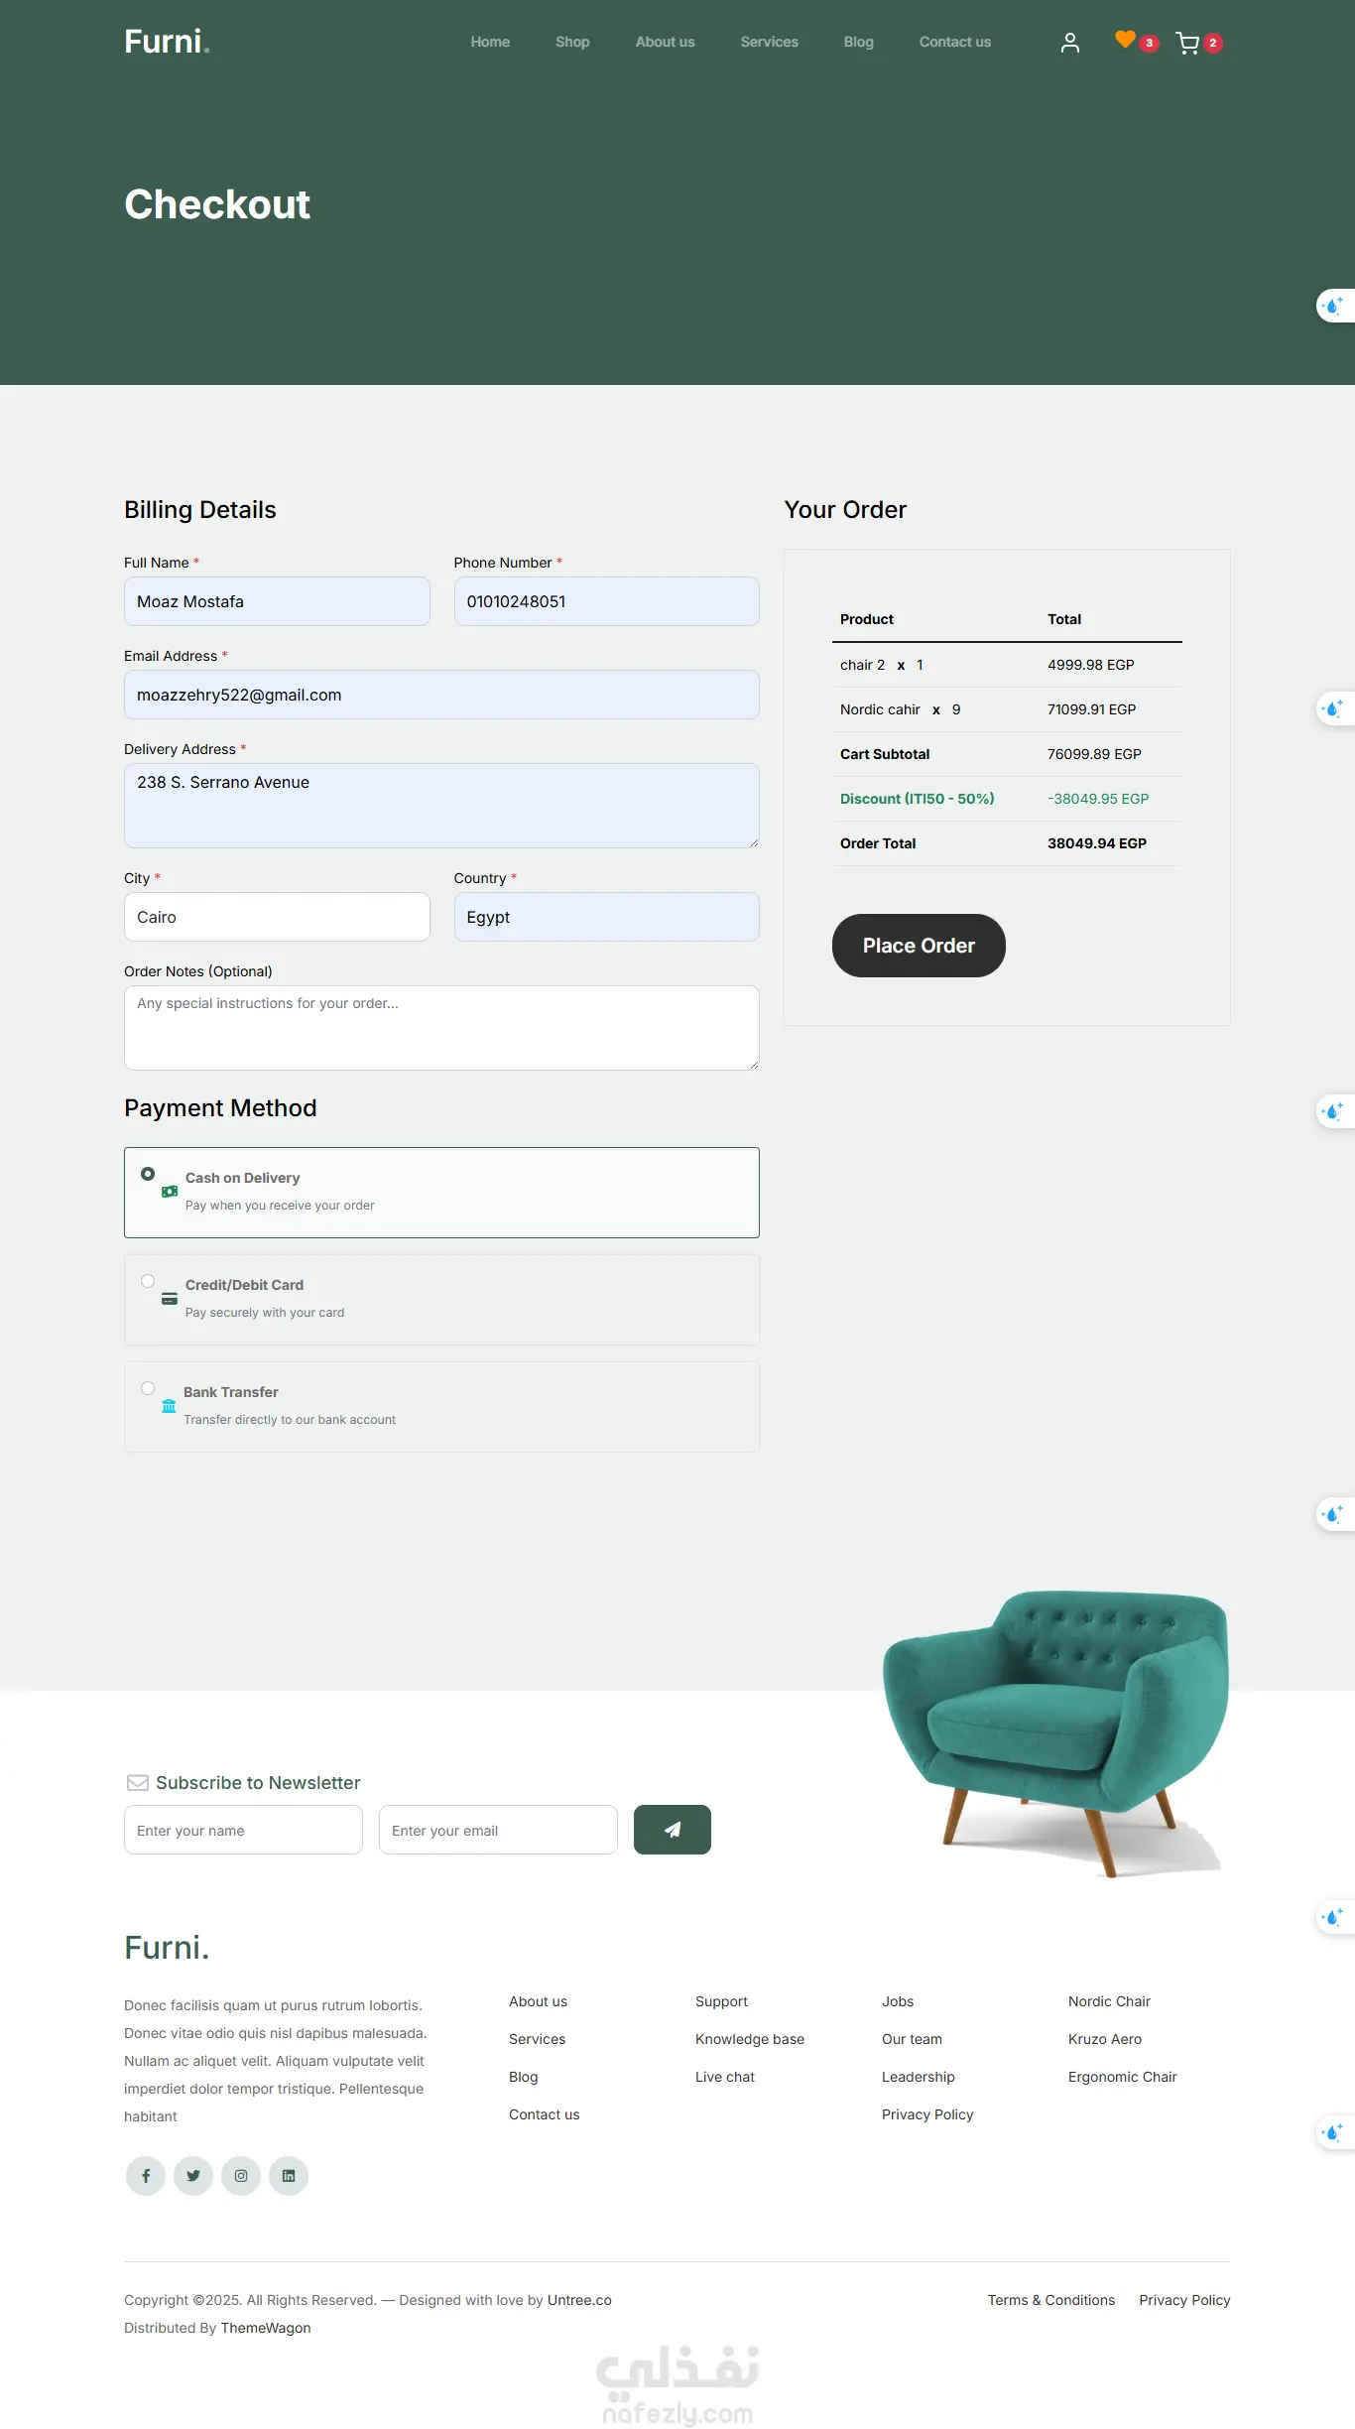The height and width of the screenshot is (2429, 1355).
Task: Open Contact us in top navigation
Action: click(x=954, y=42)
